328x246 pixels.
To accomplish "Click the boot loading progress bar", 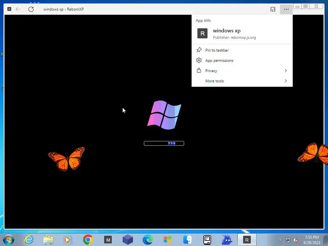I will (x=164, y=143).
